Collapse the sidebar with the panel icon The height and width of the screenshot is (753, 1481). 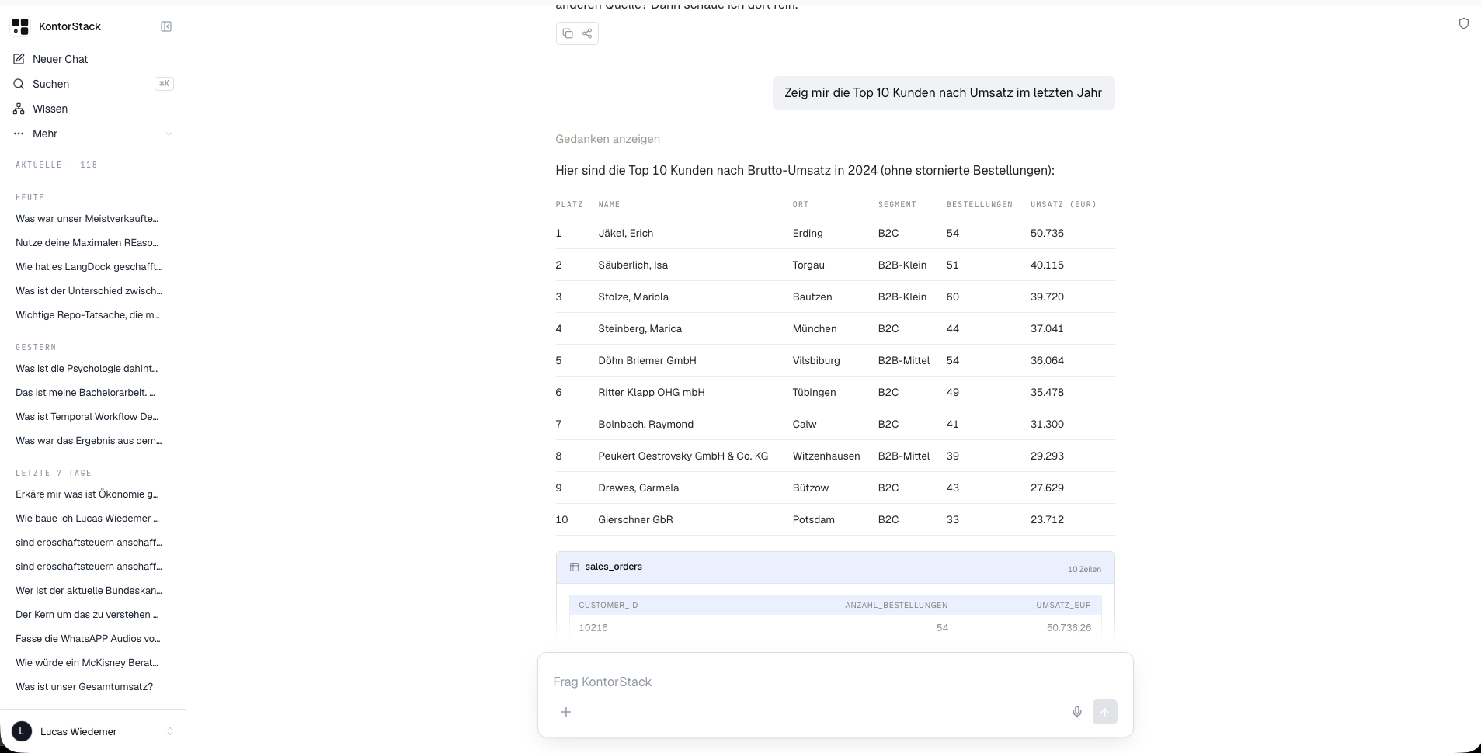click(x=166, y=26)
